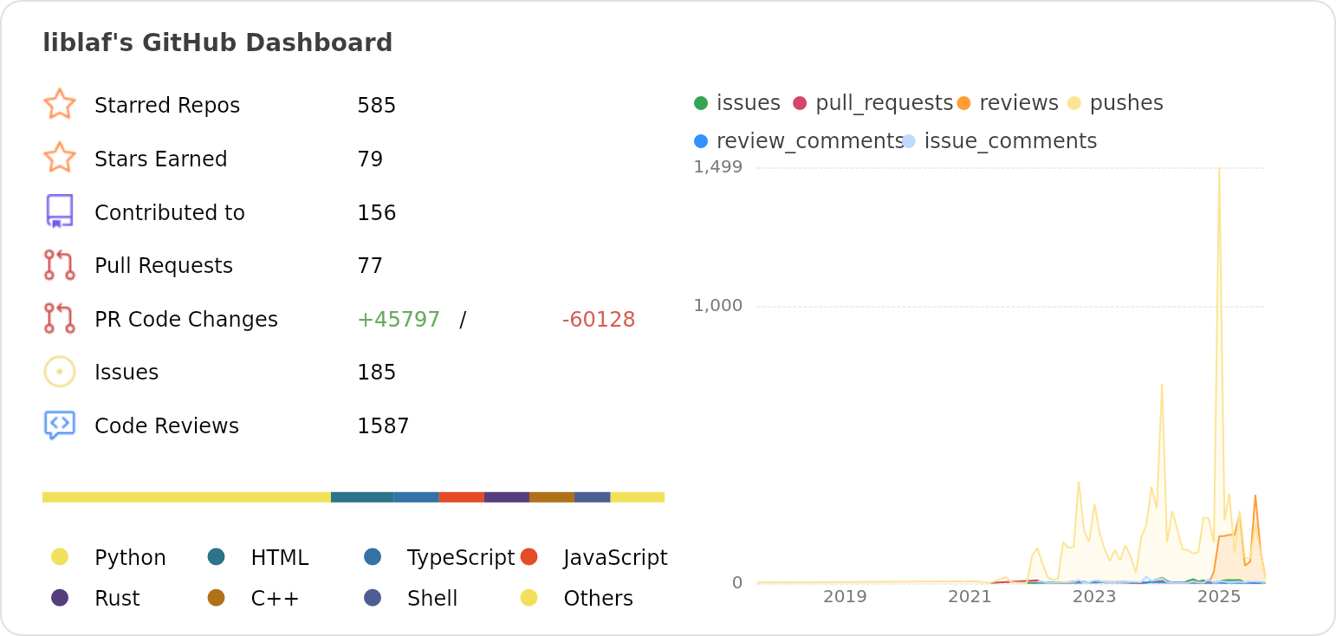Toggle the pull_requests legend entry
The height and width of the screenshot is (636, 1336).
872,103
